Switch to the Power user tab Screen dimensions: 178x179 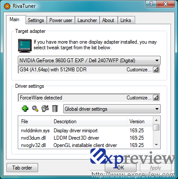pos(61,20)
